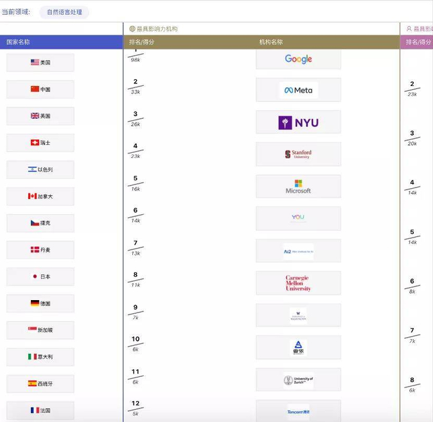The height and width of the screenshot is (422, 433).
Task: Click the 加拿大 country button
Action: pyautogui.click(x=40, y=196)
